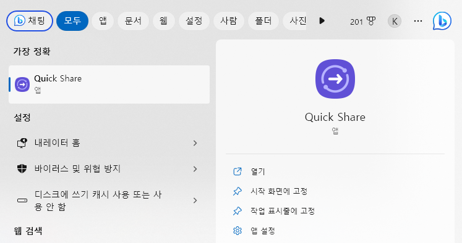Switch to the 문서 filter tab
This screenshot has height=243, width=462.
[x=133, y=21]
